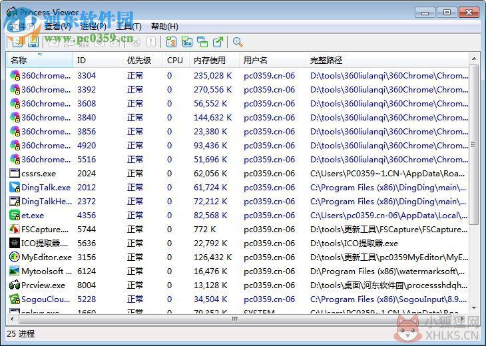Sort by the 名称 column header
The width and height of the screenshot is (486, 346).
click(40, 60)
